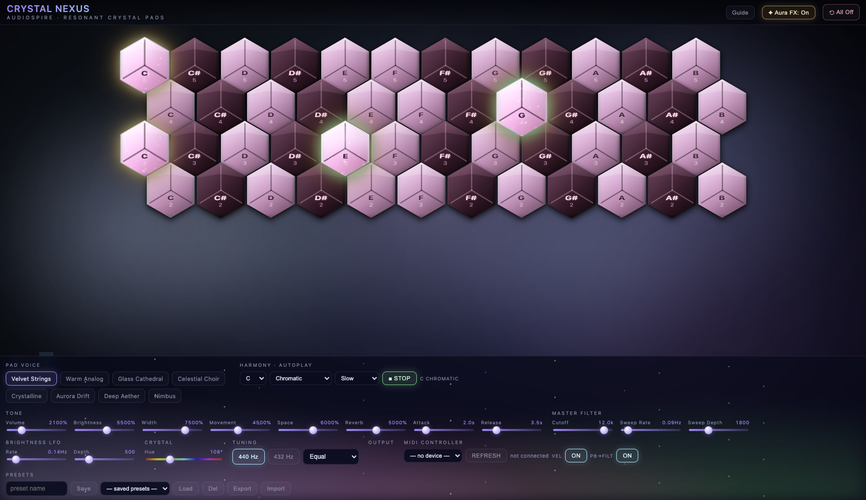The image size is (866, 500).
Task: Select the Celestial Choir voice
Action: tap(198, 379)
